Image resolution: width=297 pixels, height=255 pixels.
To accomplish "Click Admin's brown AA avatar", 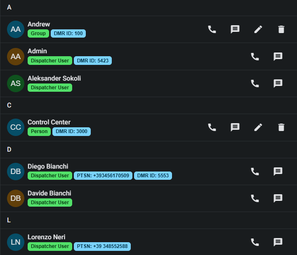I will (x=16, y=57).
